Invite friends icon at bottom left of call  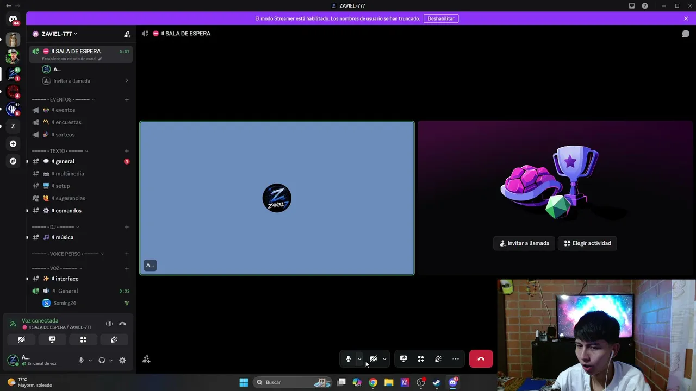pyautogui.click(x=146, y=359)
